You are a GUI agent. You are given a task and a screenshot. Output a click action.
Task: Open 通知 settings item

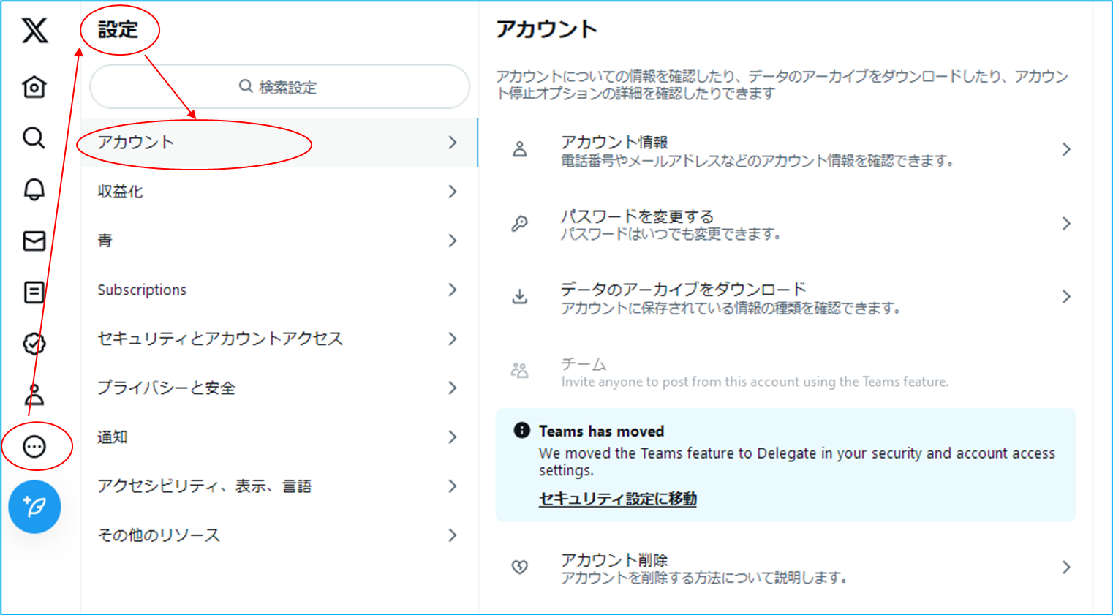279,437
